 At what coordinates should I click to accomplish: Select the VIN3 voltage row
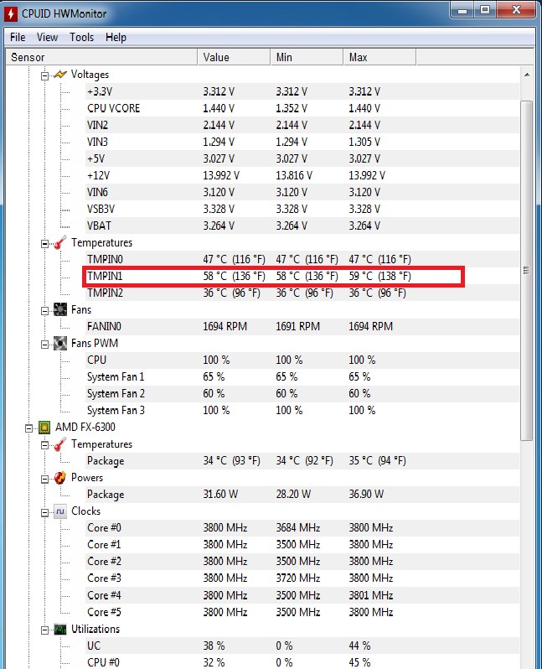302,142
